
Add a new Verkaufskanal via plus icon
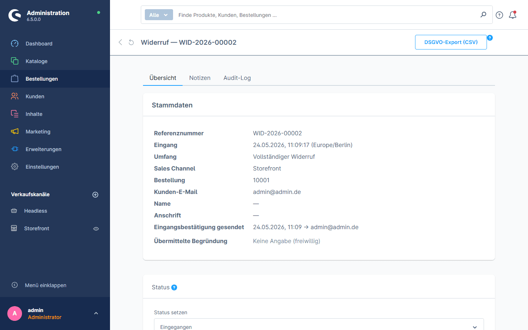95,195
